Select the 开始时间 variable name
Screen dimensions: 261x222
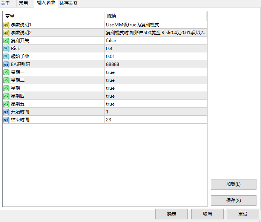20,112
